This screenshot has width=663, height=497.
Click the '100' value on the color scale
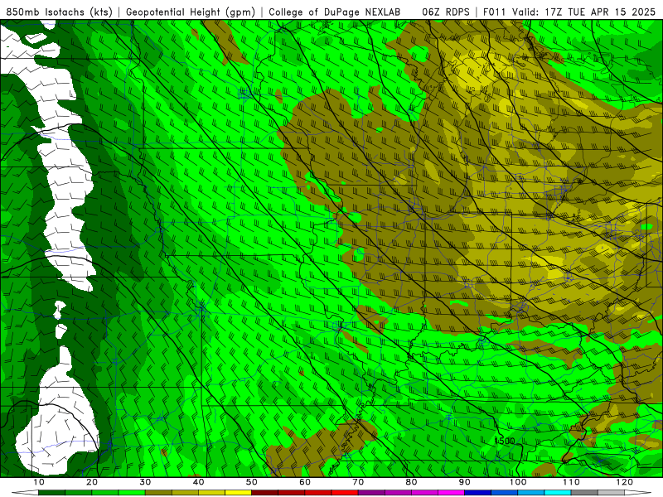point(518,482)
